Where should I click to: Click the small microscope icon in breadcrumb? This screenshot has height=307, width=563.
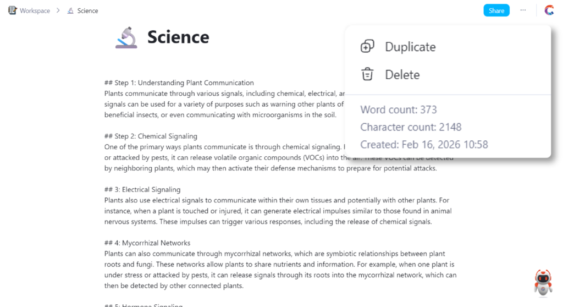(x=70, y=11)
